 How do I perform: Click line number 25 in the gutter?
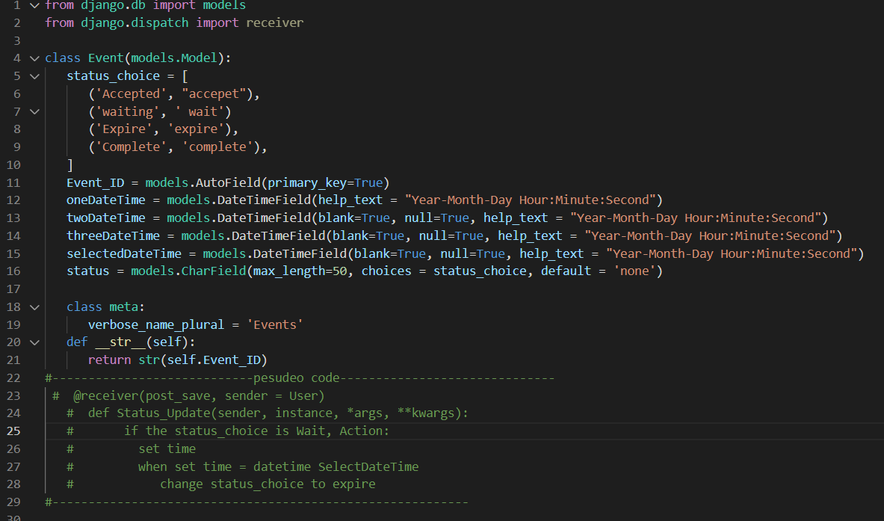tap(14, 430)
